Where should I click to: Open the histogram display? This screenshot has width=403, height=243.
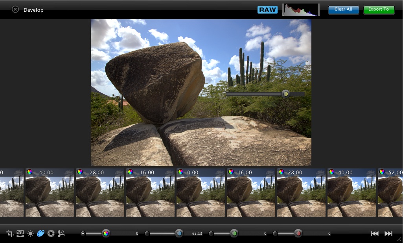tap(301, 10)
